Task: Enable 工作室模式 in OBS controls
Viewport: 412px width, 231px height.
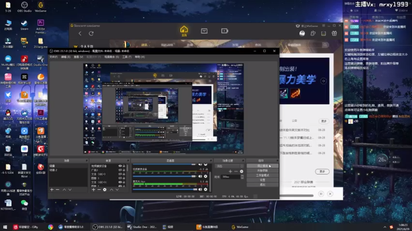Action: [x=263, y=175]
